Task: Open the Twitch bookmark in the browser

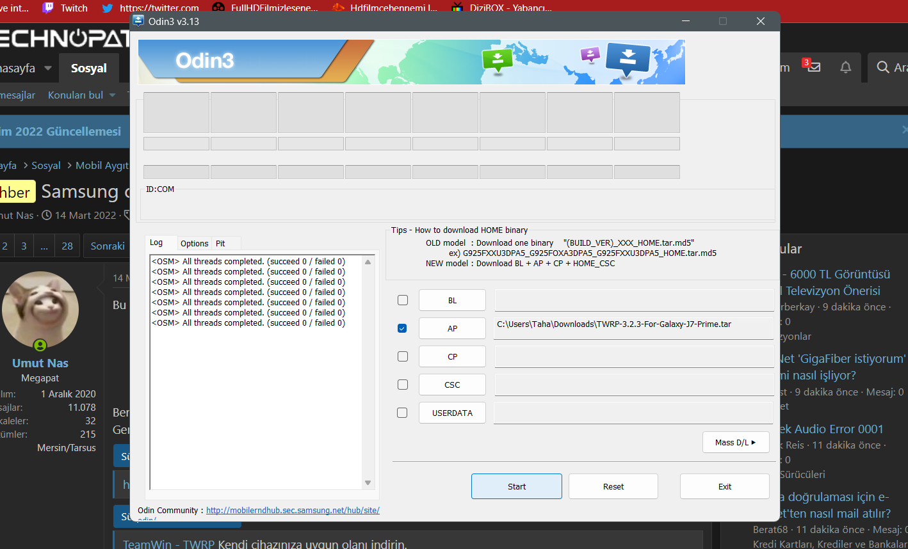Action: (65, 8)
